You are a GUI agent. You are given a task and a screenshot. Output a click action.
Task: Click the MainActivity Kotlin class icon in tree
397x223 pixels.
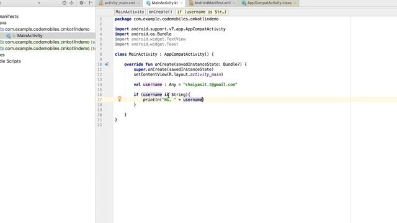point(9,36)
